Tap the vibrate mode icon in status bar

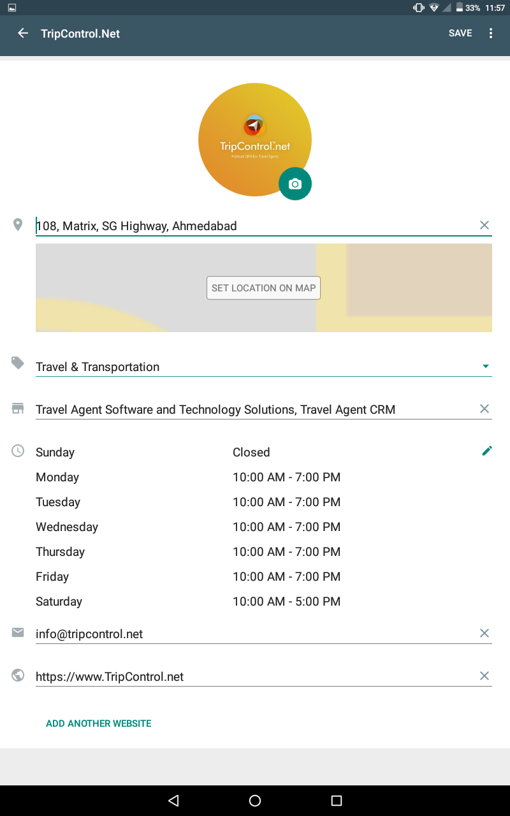(419, 8)
